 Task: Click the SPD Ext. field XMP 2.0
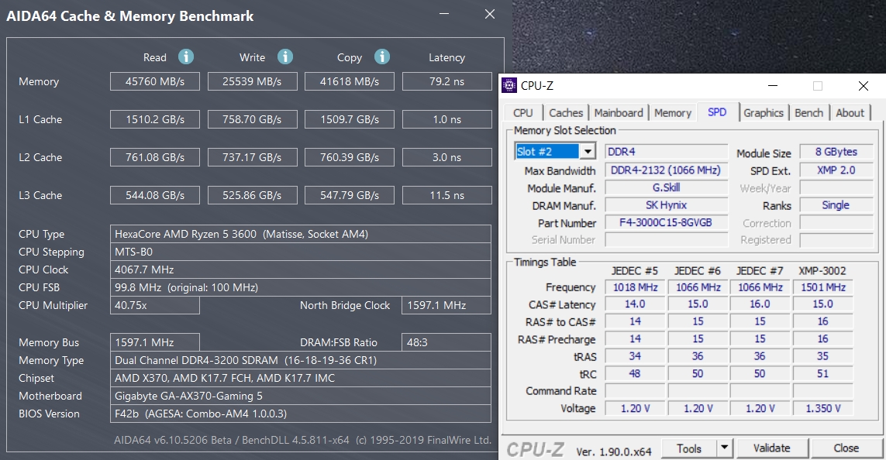click(836, 170)
